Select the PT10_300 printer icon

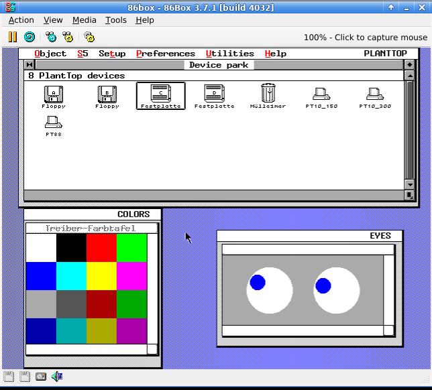click(375, 98)
